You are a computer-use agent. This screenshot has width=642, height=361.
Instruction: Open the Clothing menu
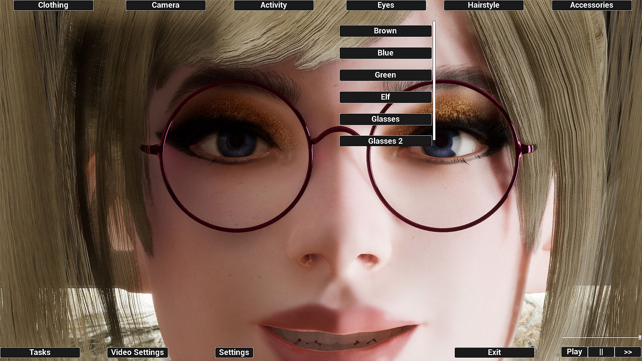click(x=53, y=5)
